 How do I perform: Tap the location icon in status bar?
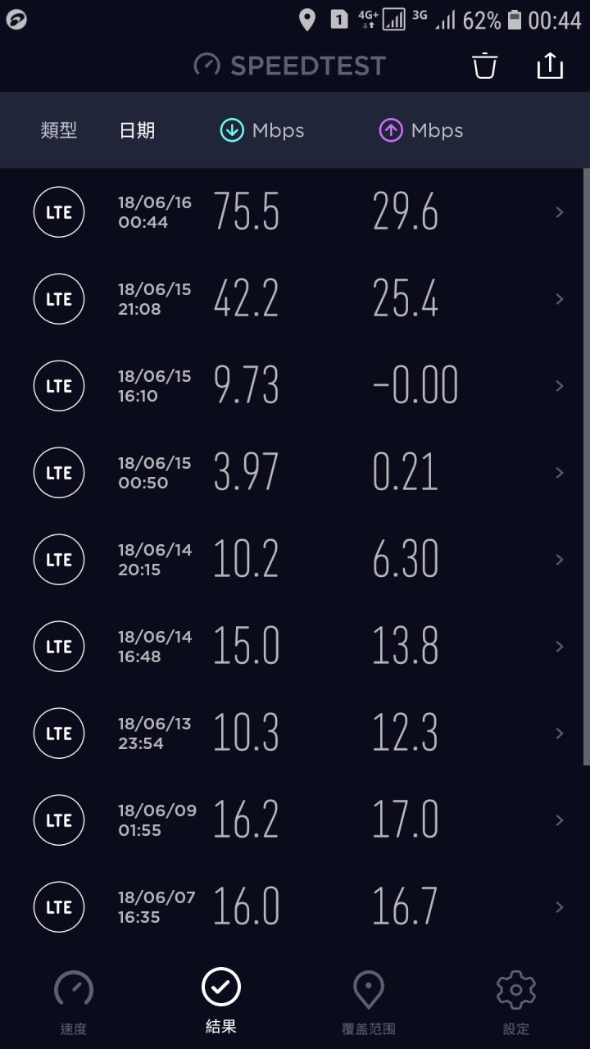307,20
